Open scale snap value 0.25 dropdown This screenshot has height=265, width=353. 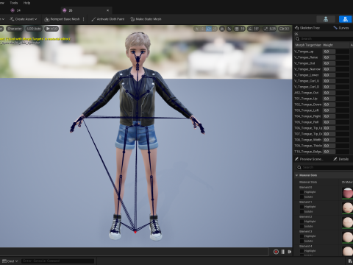click(x=272, y=29)
